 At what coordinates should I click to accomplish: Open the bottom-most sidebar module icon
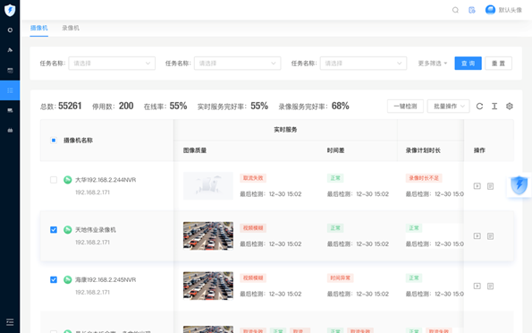tap(10, 130)
